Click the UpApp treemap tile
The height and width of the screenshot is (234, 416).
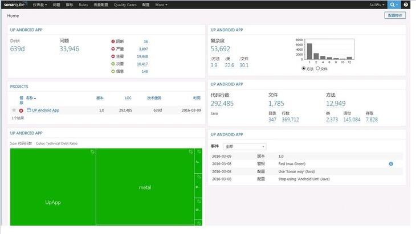pyautogui.click(x=53, y=187)
